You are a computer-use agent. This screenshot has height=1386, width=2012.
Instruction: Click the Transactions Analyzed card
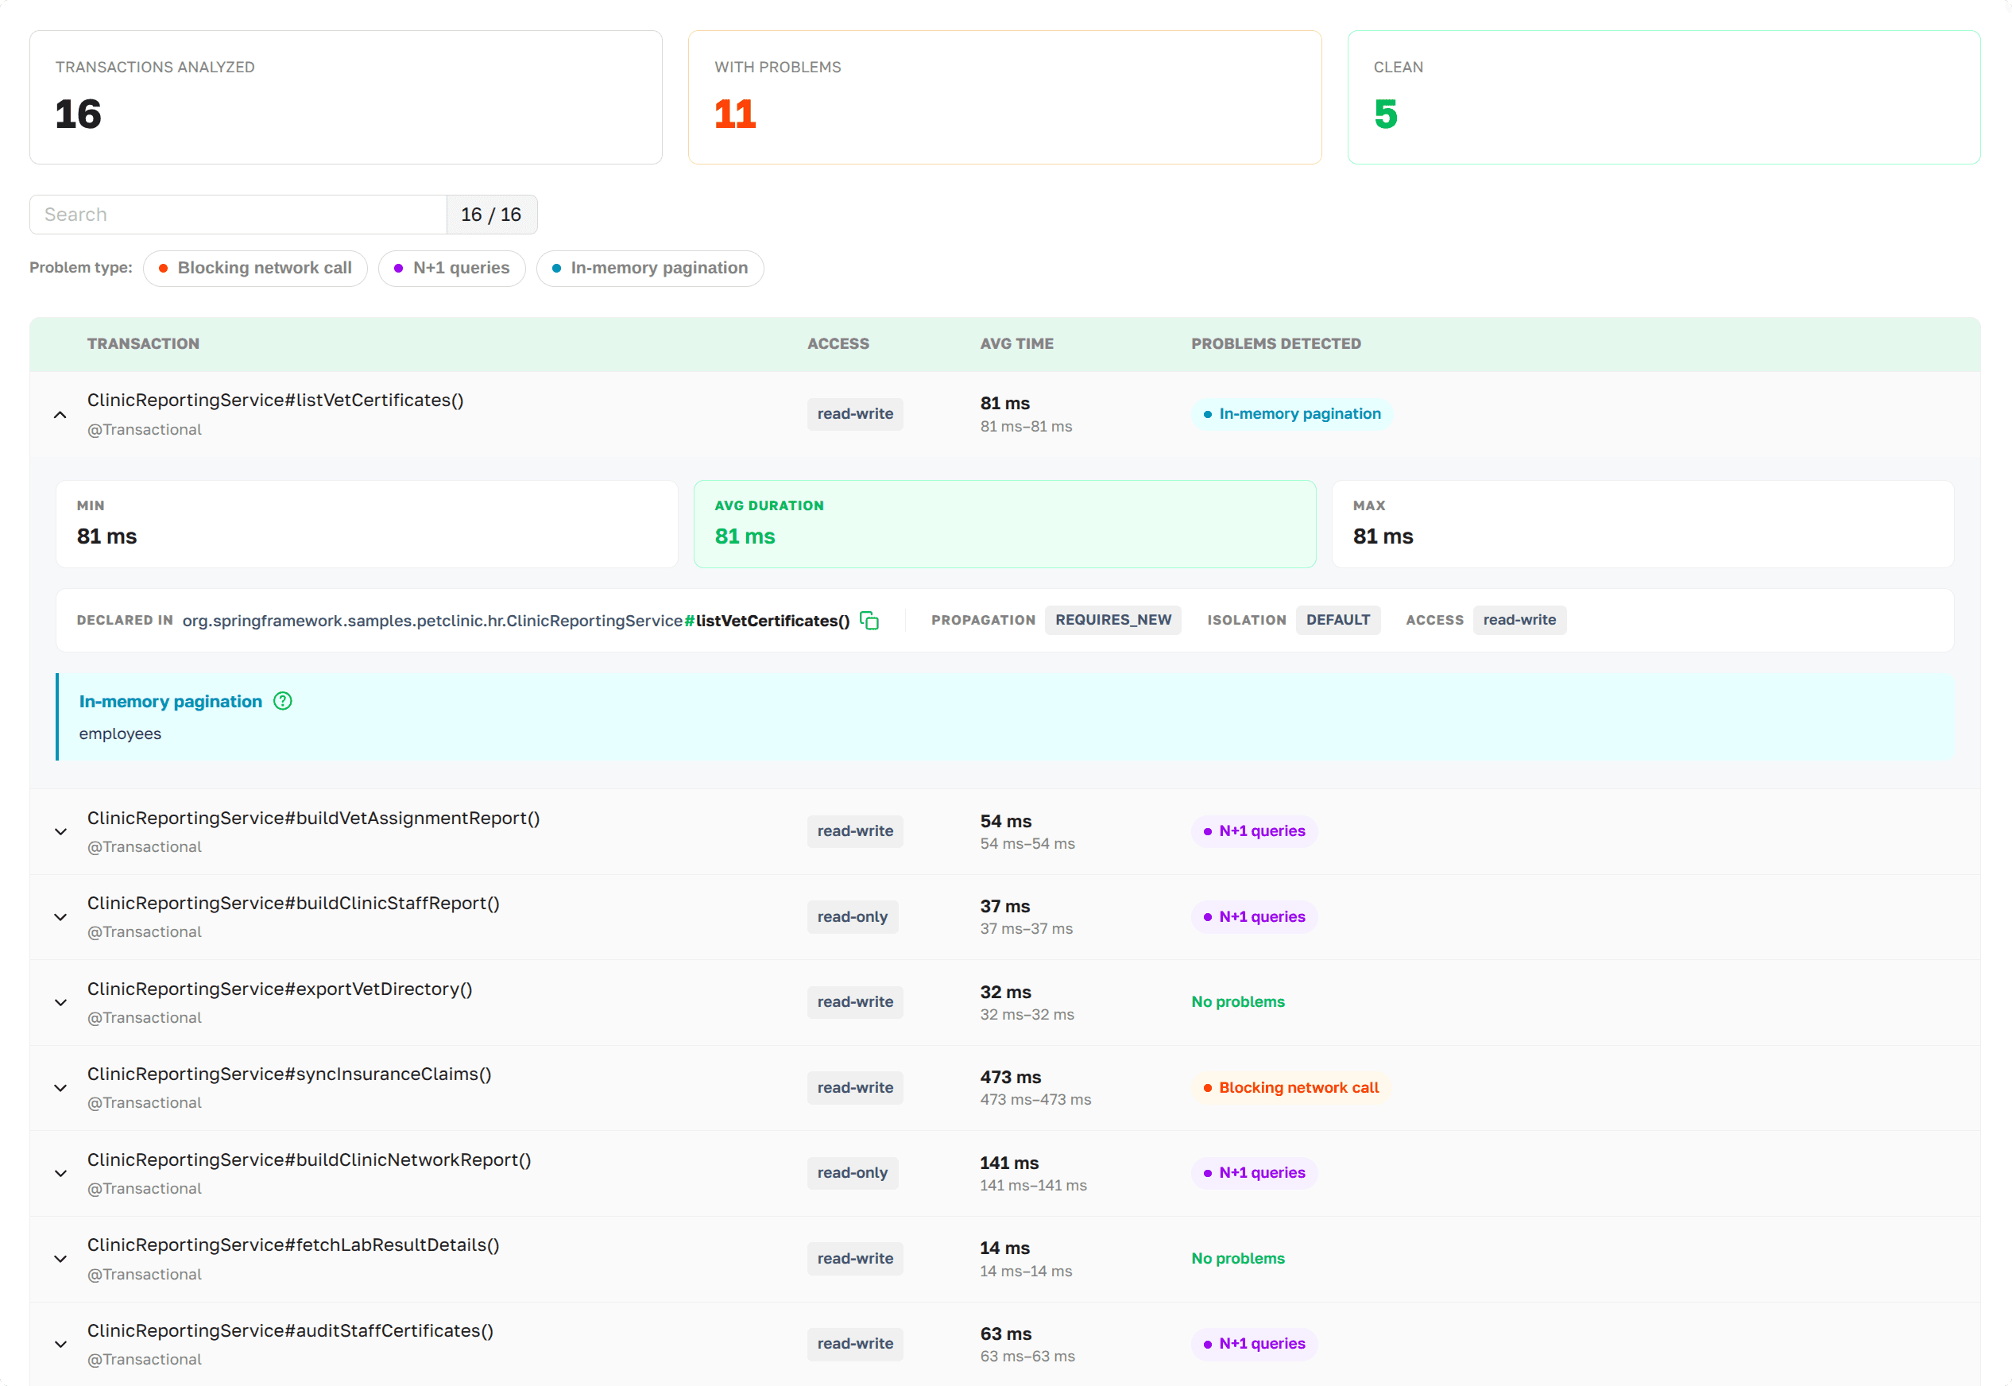coord(346,97)
